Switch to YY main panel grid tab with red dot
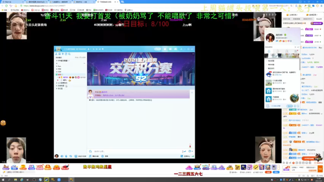 pos(296,51)
